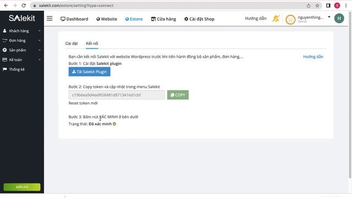Viewport: 352px width, 198px height.
Task: Click the Kế toán card icon
Action: 5,60
